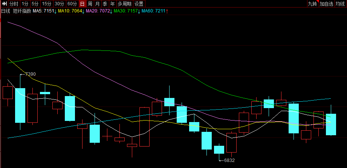Select the 5分 period tab
The width and height of the screenshot is (347, 168).
pos(35,3)
